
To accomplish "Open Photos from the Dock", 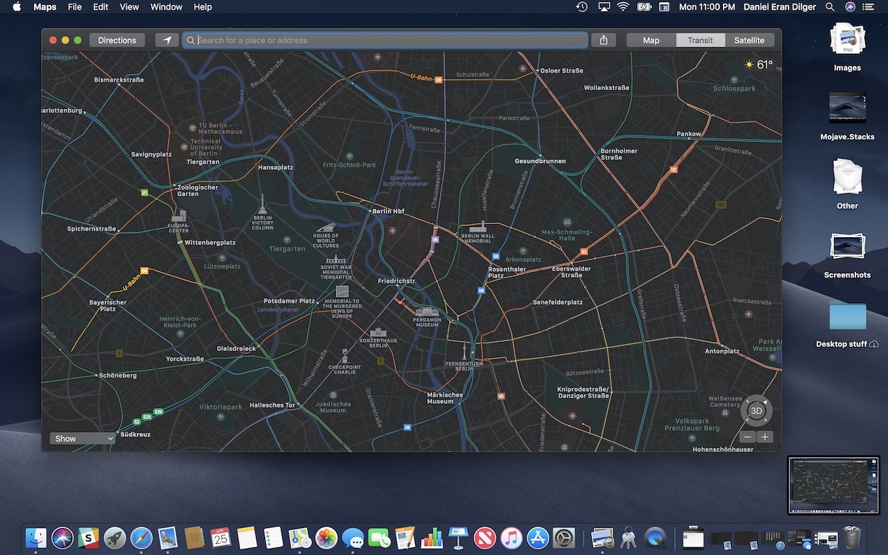I will (x=326, y=538).
